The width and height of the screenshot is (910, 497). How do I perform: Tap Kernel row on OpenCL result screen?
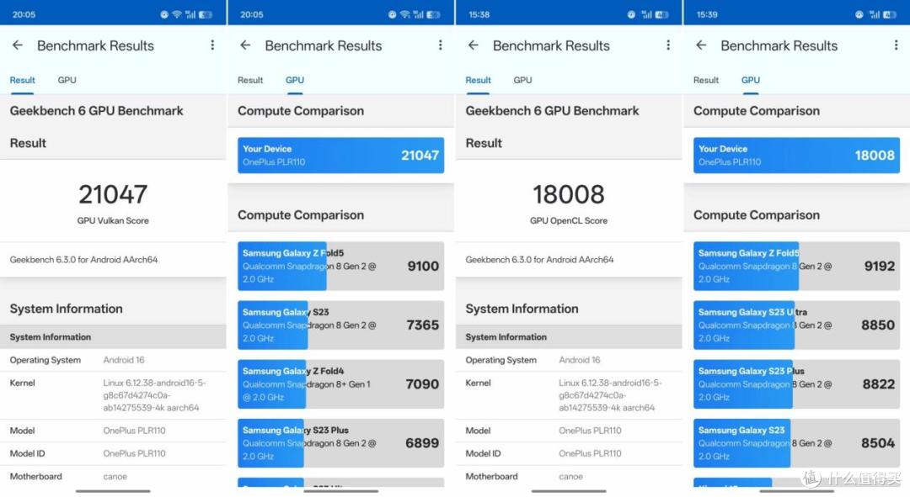[x=569, y=395]
